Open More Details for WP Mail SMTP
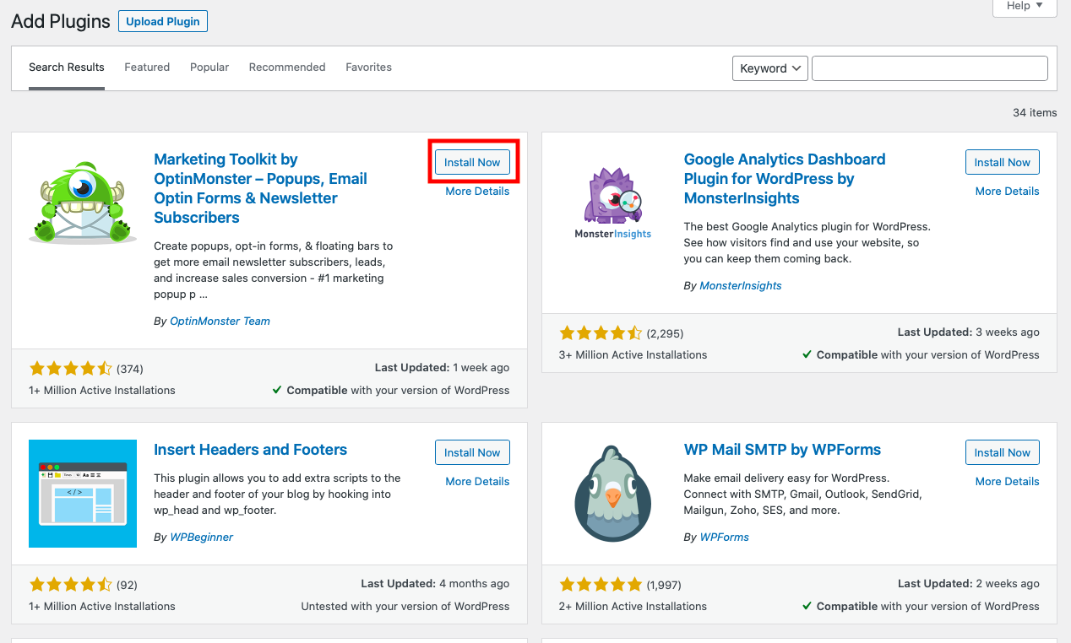 tap(1007, 482)
